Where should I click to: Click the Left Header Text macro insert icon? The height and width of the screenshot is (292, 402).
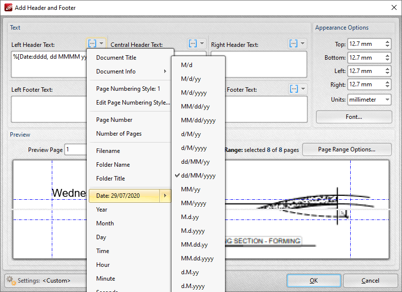(92, 43)
